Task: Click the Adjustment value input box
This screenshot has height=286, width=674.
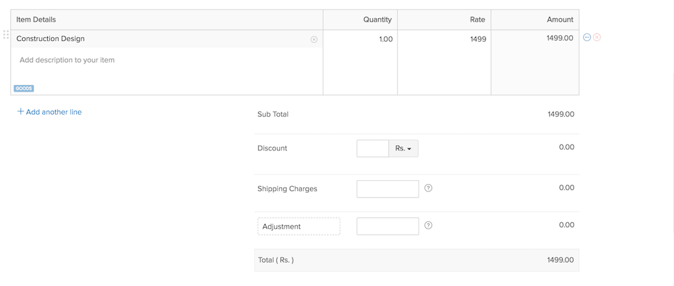Action: click(x=388, y=226)
